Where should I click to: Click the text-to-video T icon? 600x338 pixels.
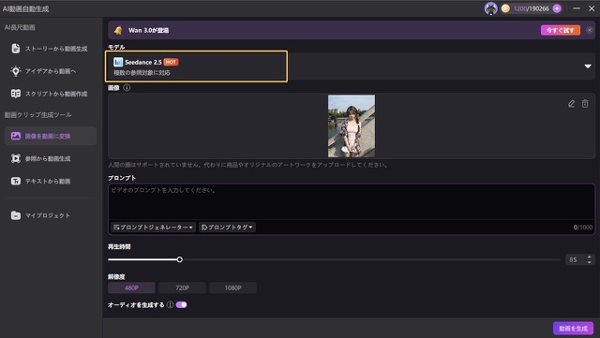pos(16,181)
